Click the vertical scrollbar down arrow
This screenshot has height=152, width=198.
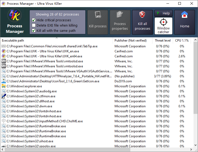pos(195,145)
